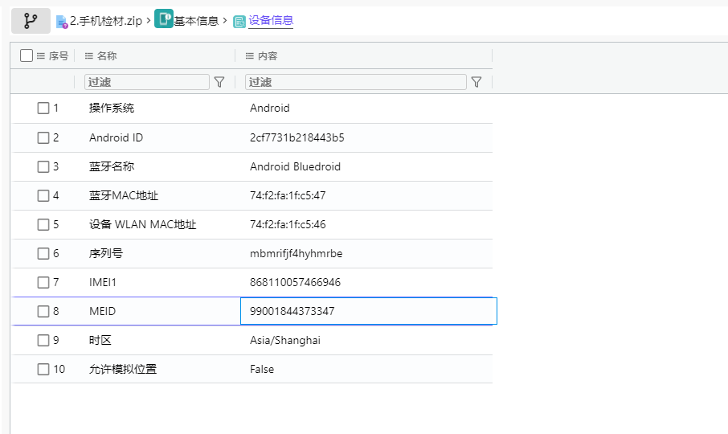The image size is (728, 434).
Task: Click the zip file icon in breadcrumb
Action: click(x=62, y=22)
